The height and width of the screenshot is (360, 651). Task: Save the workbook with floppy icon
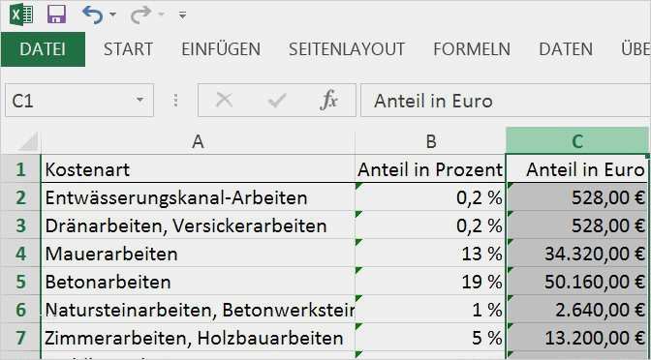(x=56, y=15)
